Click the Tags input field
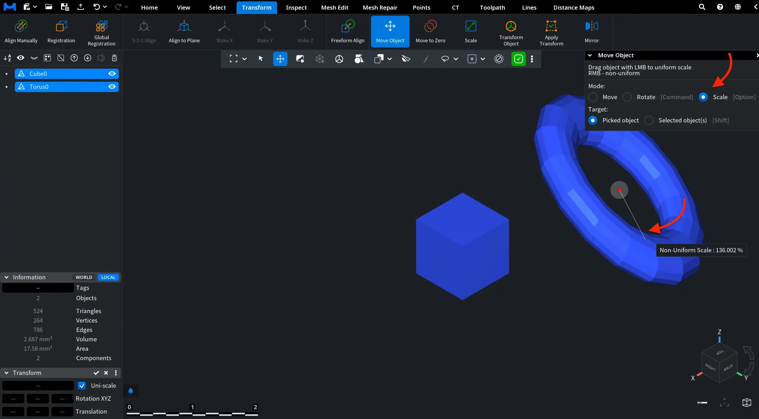The width and height of the screenshot is (759, 419). [38, 288]
